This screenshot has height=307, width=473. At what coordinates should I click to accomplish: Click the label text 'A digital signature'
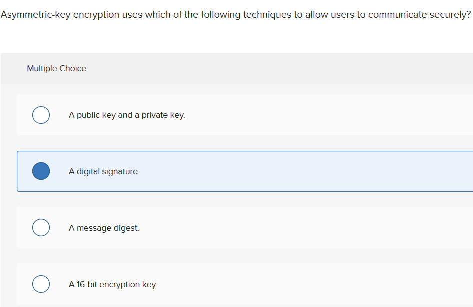[x=104, y=171]
